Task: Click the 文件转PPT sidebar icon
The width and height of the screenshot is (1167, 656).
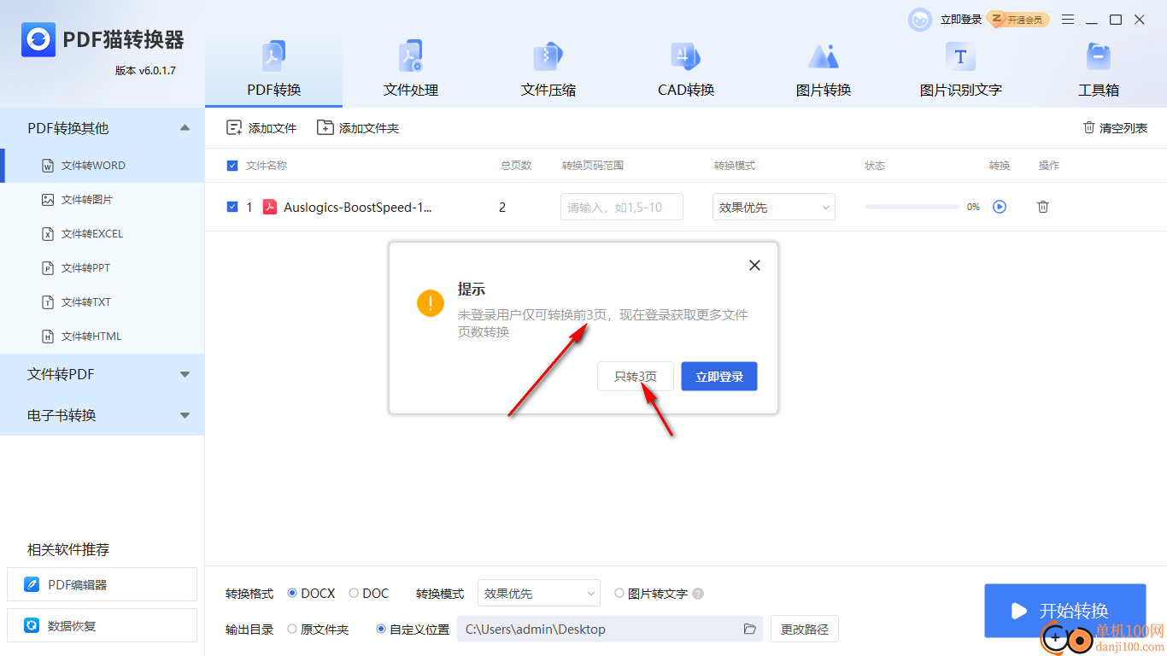Action: [48, 268]
